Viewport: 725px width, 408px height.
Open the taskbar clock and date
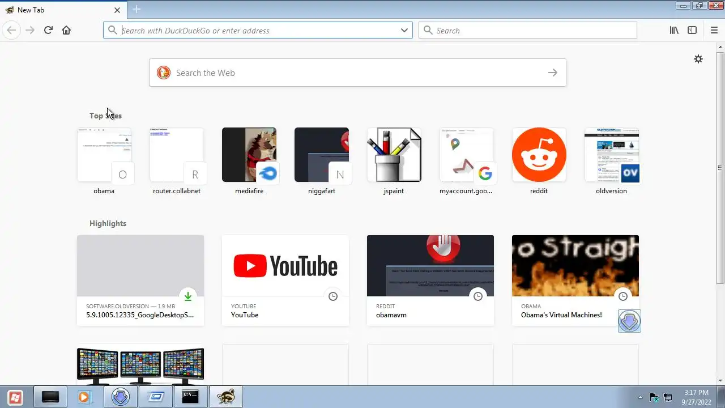[x=696, y=397]
